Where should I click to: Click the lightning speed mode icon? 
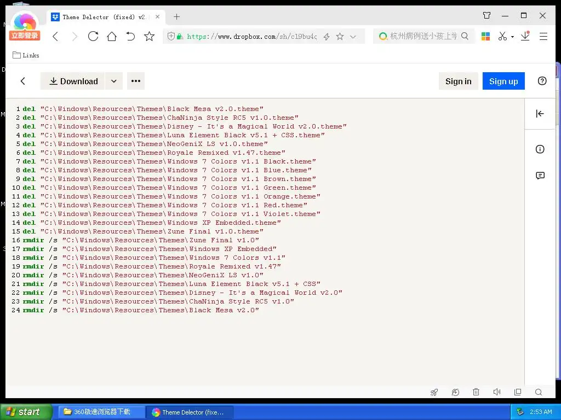coord(327,37)
